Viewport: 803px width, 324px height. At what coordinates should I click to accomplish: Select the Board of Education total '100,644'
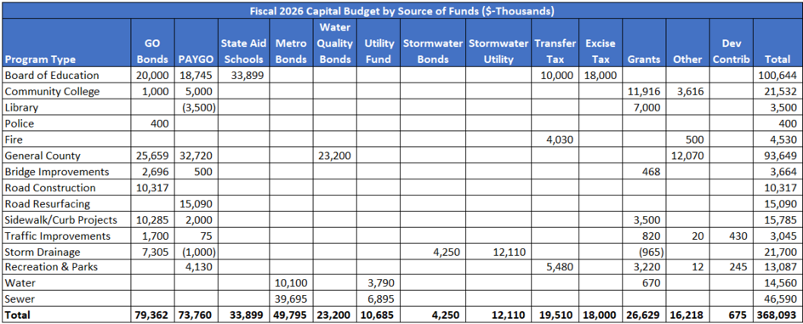pyautogui.click(x=777, y=75)
